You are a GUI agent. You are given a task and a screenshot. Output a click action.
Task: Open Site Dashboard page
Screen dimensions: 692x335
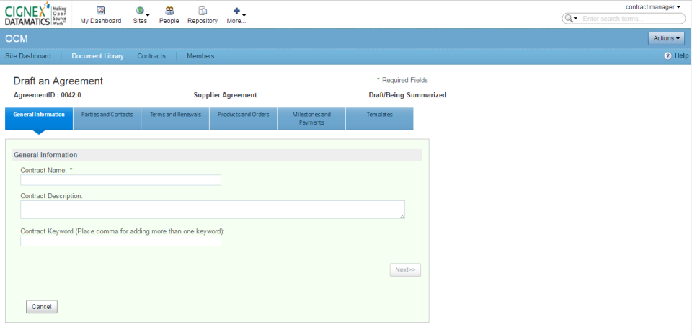pyautogui.click(x=28, y=56)
